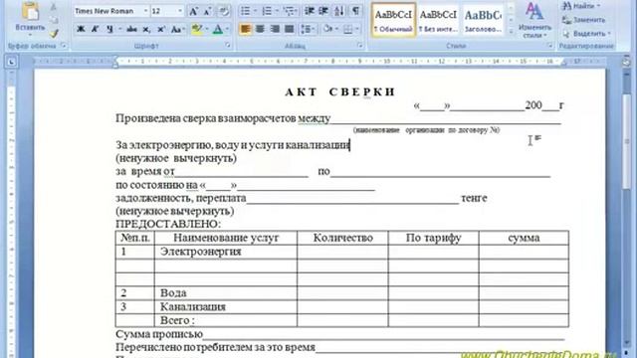Image resolution: width=637 pixels, height=358 pixels.
Task: Click Изменить стили button
Action: point(534,20)
